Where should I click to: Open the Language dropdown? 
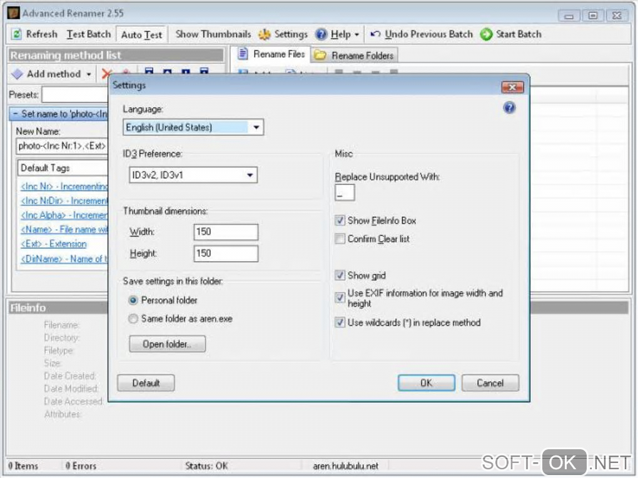tap(256, 127)
